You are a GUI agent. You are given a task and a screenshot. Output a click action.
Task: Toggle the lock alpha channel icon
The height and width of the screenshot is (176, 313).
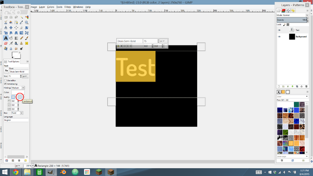tap(288, 24)
